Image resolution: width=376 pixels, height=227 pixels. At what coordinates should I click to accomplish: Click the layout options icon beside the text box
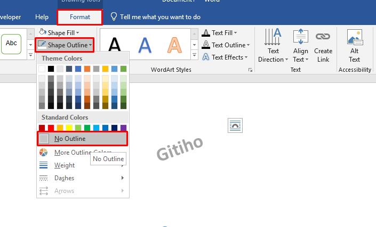pyautogui.click(x=235, y=125)
